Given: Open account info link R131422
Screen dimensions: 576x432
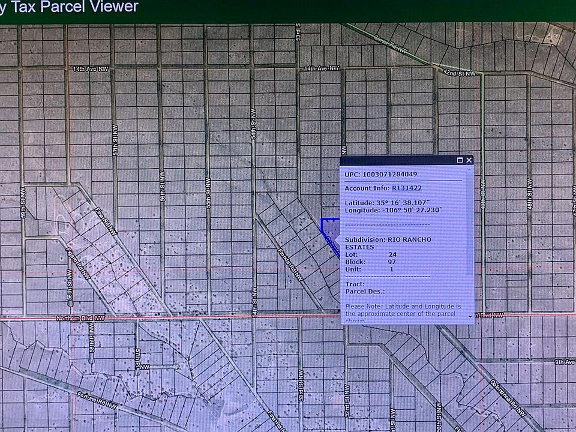Looking at the screenshot, I should [407, 188].
